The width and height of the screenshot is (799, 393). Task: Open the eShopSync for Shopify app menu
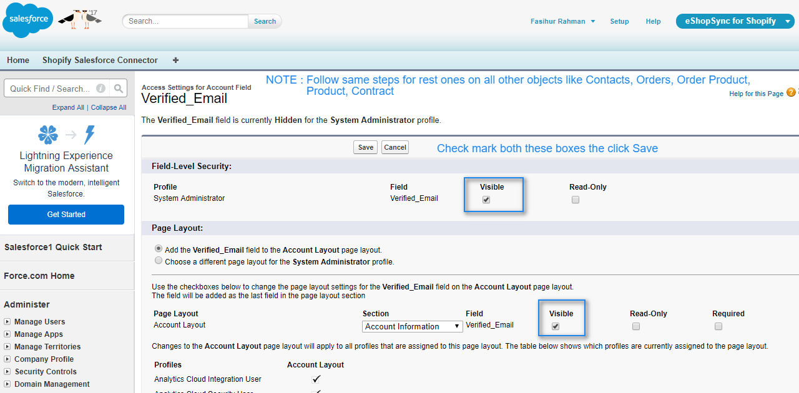pos(735,21)
